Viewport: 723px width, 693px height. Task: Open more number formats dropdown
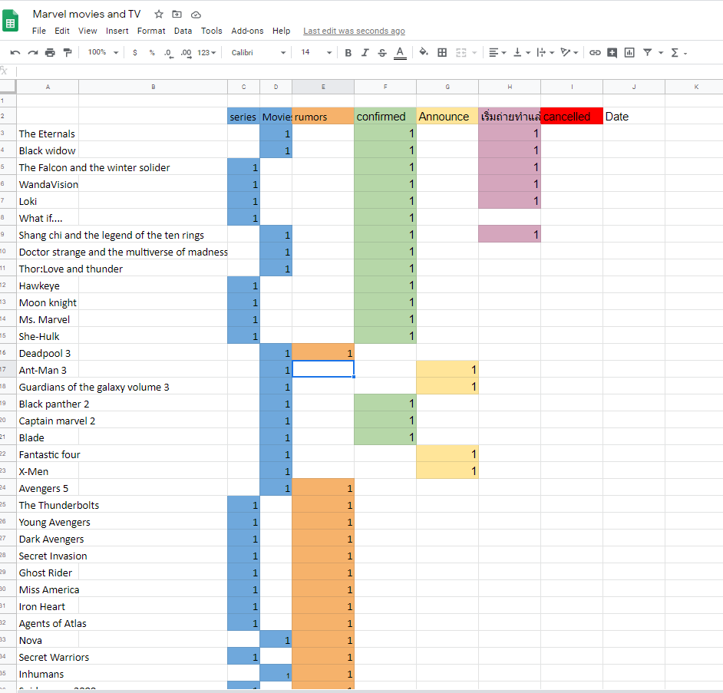(x=206, y=52)
